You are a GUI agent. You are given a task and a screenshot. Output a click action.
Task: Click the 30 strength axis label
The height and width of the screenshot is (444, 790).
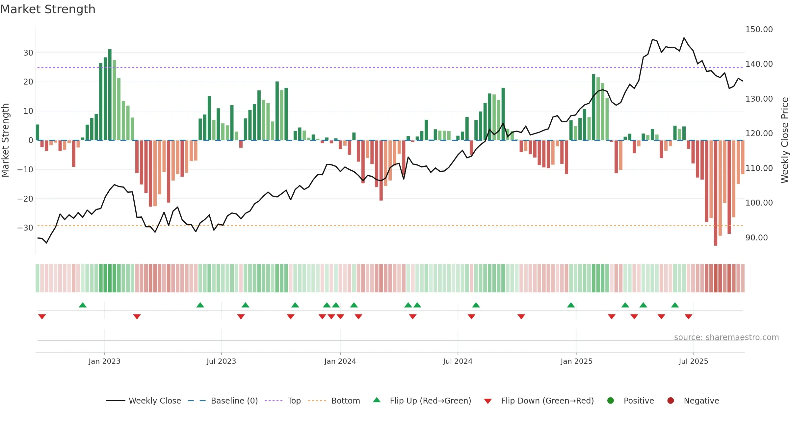(x=28, y=53)
